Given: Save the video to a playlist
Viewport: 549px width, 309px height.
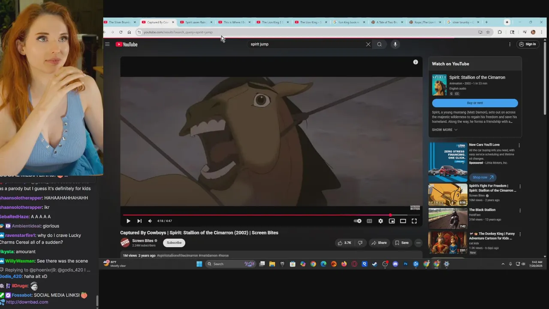Looking at the screenshot, I should [402, 243].
